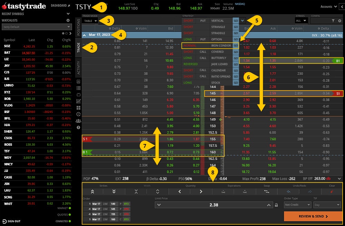Click the tastytrade cherry logo

coord(4,6)
